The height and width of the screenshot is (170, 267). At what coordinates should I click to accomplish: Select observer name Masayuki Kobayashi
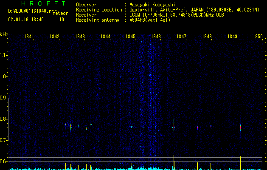coord(152,5)
